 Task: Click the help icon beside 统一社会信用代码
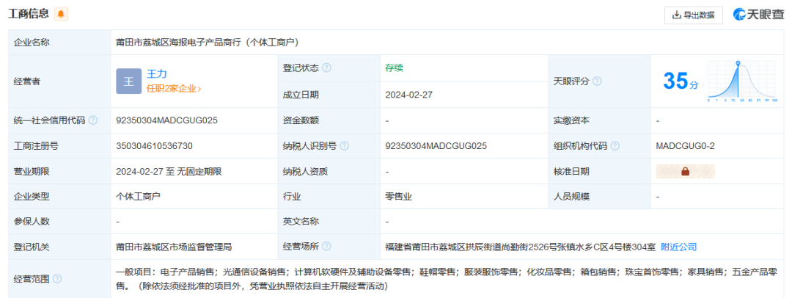coord(93,120)
